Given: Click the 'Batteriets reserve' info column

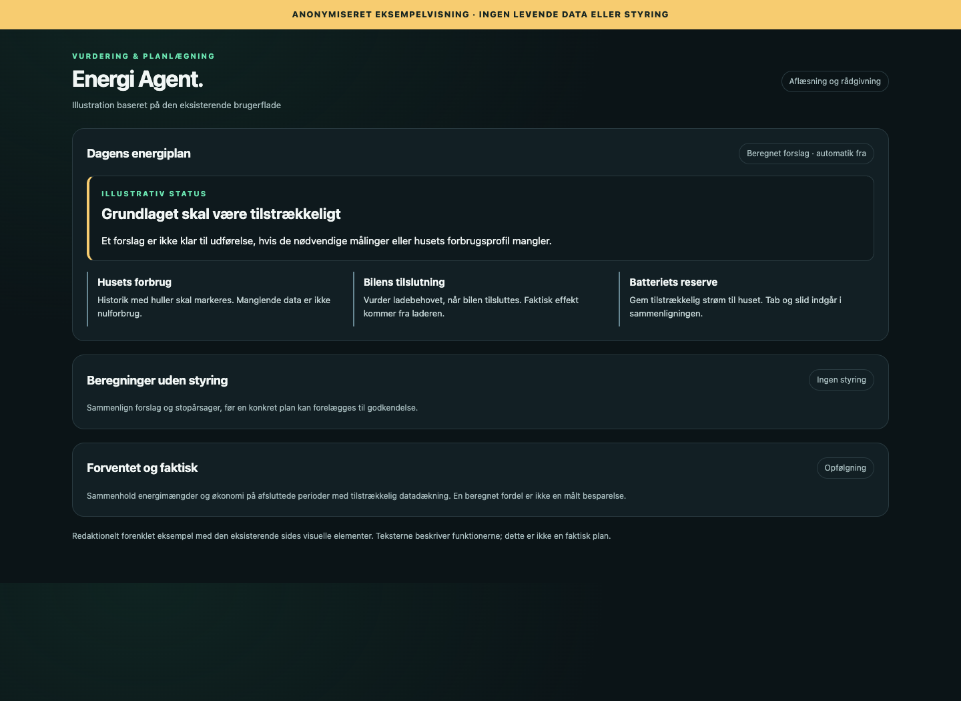Looking at the screenshot, I should pyautogui.click(x=747, y=299).
